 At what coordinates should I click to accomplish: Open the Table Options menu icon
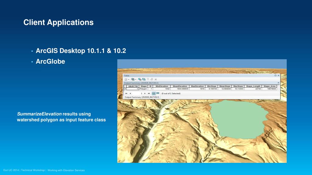point(126,79)
